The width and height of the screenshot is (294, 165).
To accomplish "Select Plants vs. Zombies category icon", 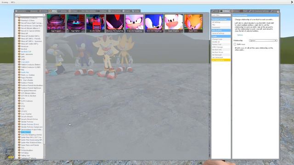I will [19, 75].
